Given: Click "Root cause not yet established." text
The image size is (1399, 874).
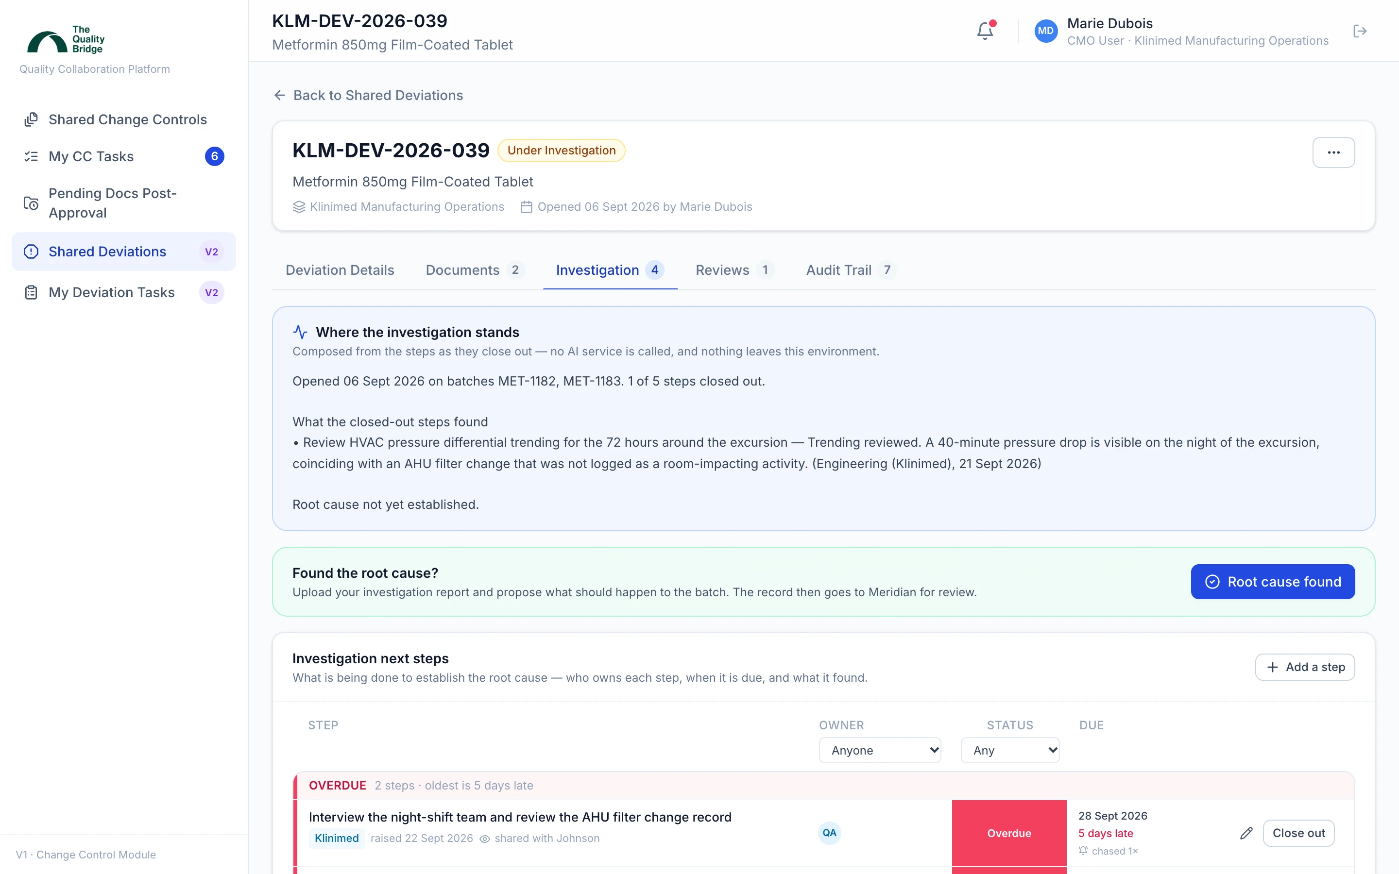Looking at the screenshot, I should pos(386,504).
